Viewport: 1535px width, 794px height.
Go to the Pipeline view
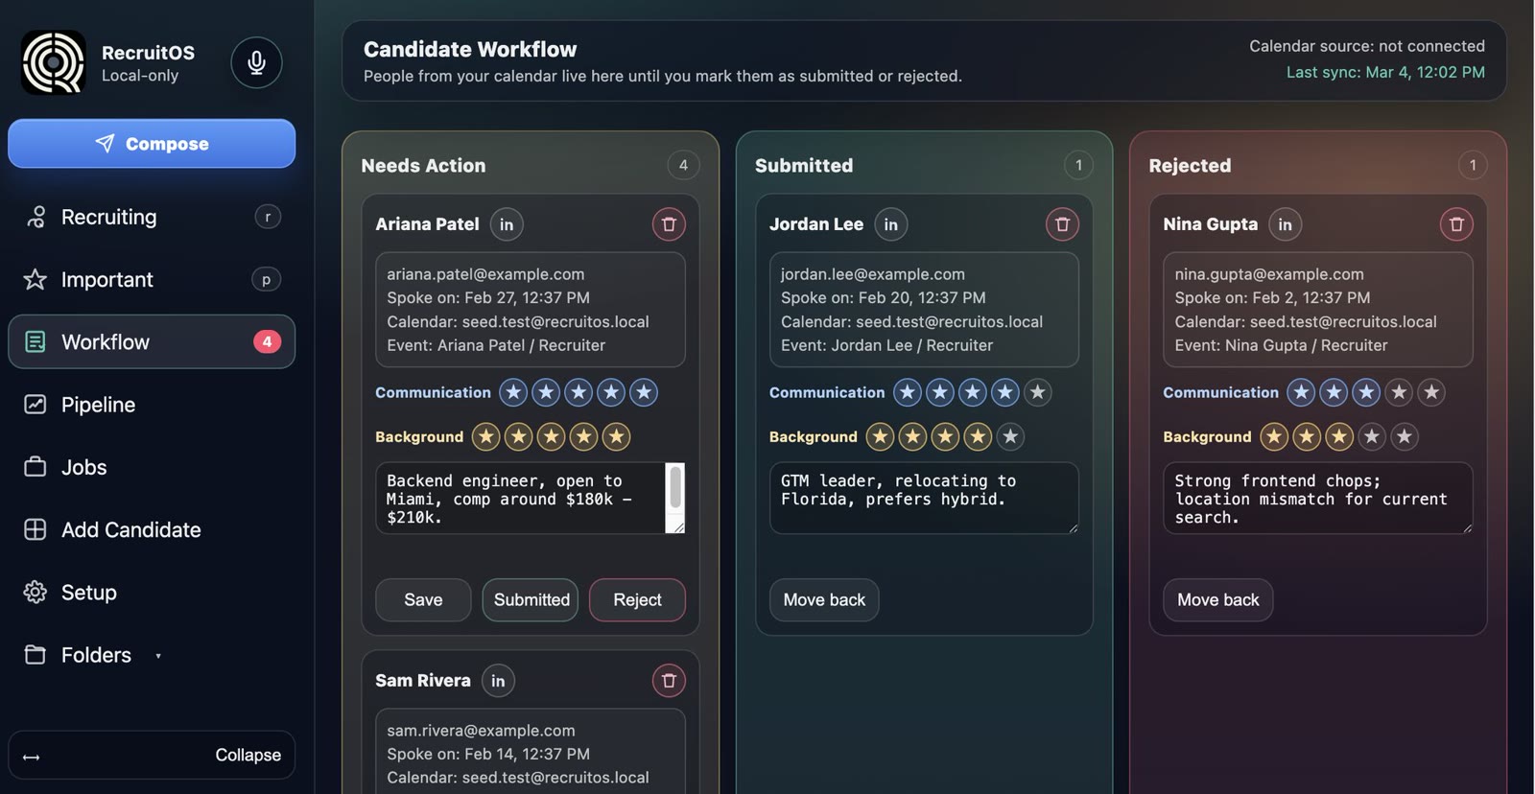click(x=152, y=405)
